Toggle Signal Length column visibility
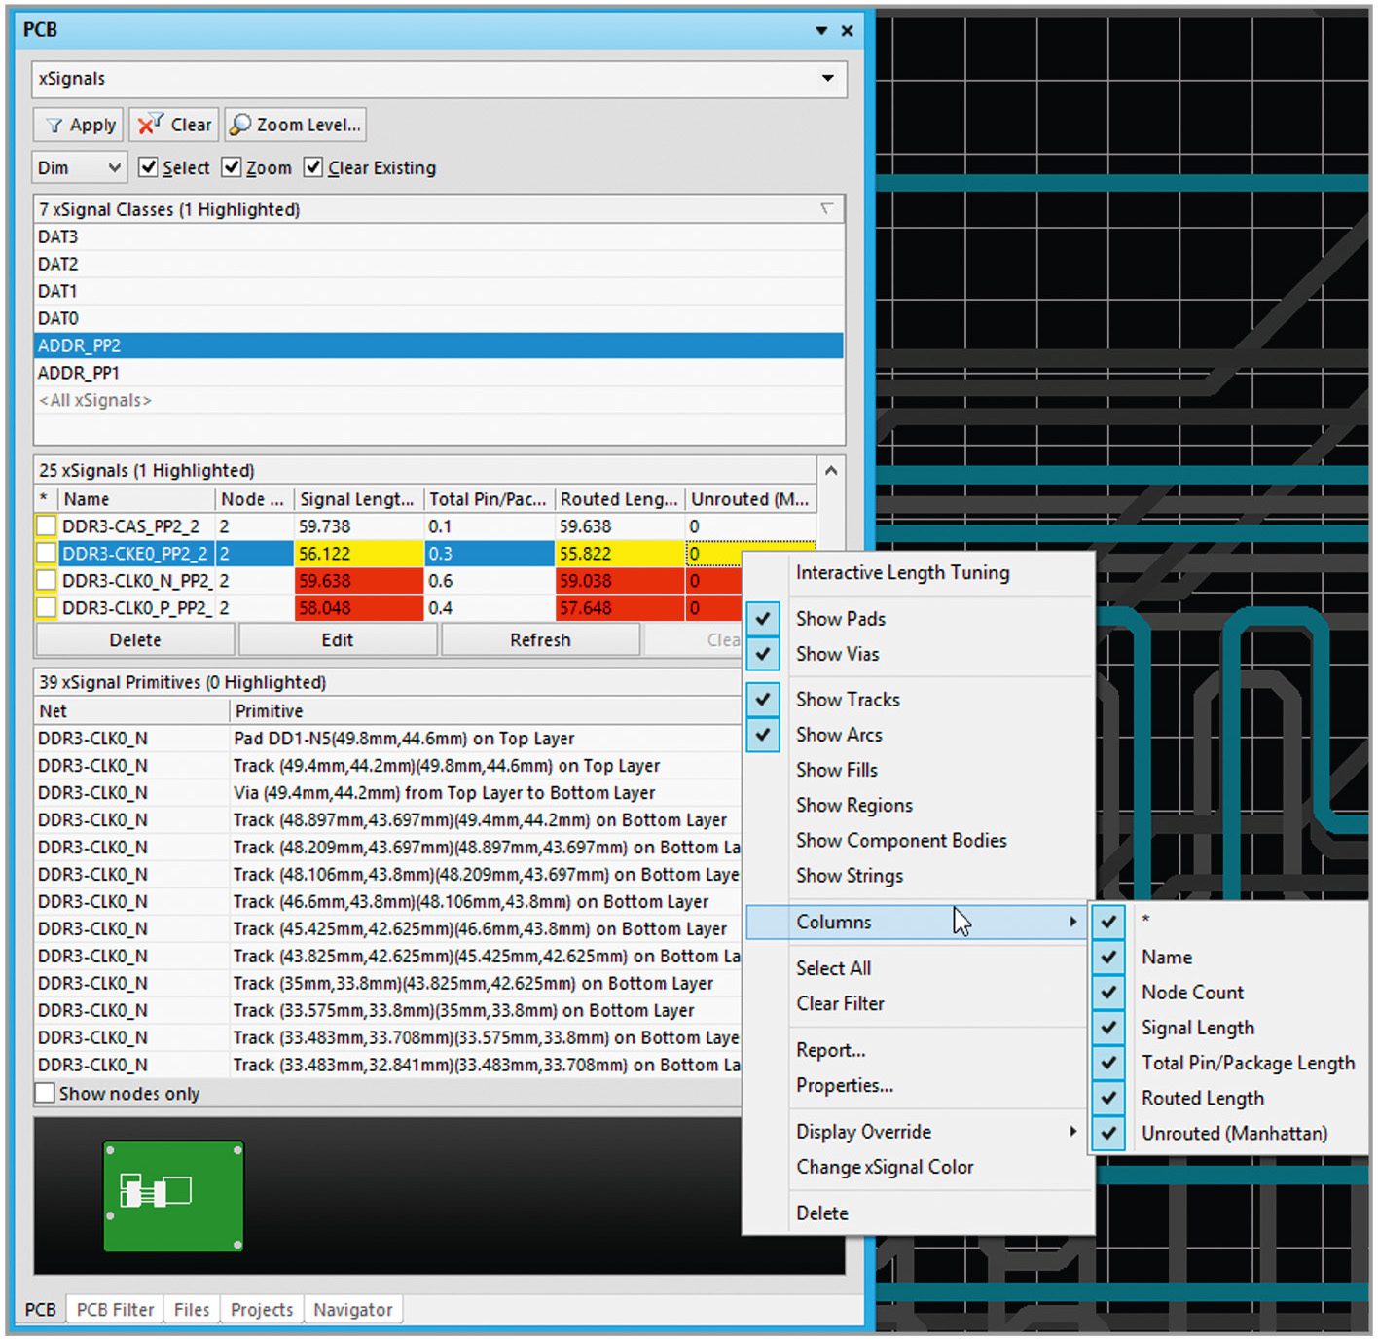Viewport: 1378px width, 1340px height. [1230, 1028]
